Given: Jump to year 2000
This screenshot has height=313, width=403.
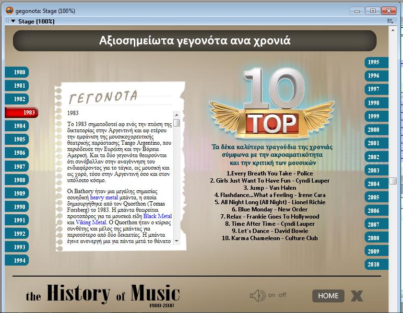Looking at the screenshot, I should (376, 130).
